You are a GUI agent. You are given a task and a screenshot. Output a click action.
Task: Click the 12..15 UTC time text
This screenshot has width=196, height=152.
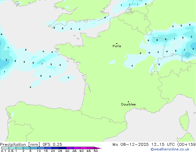pyautogui.click(x=163, y=145)
